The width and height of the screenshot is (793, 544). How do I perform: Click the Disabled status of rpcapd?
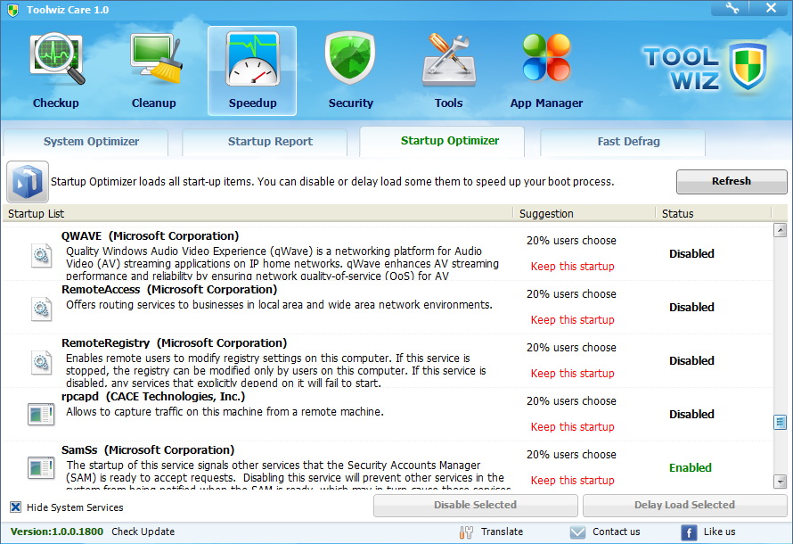(691, 415)
